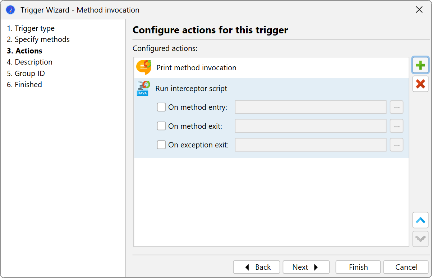Open script editor for On exception exit
432x278 pixels.
click(x=396, y=145)
